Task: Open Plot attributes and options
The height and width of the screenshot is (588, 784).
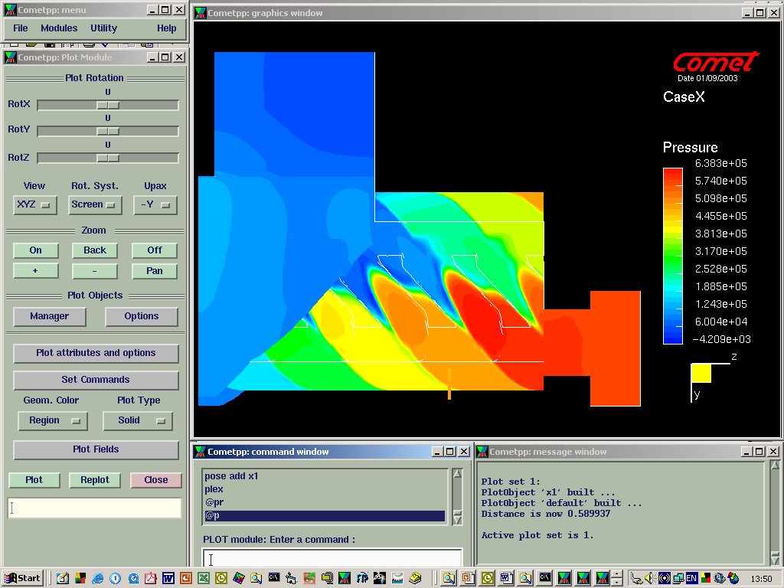Action: (x=96, y=353)
